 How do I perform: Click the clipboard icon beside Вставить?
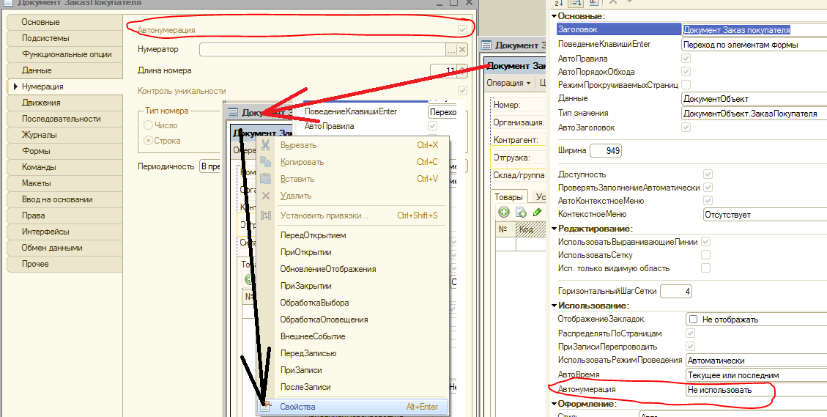(x=266, y=179)
